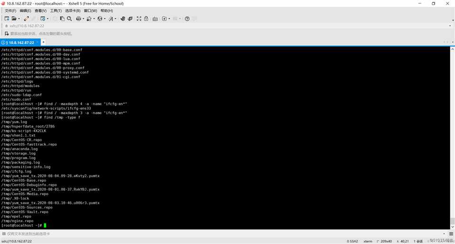Open the 帮助(H) menu
This screenshot has width=455, height=244.
(x=107, y=11)
